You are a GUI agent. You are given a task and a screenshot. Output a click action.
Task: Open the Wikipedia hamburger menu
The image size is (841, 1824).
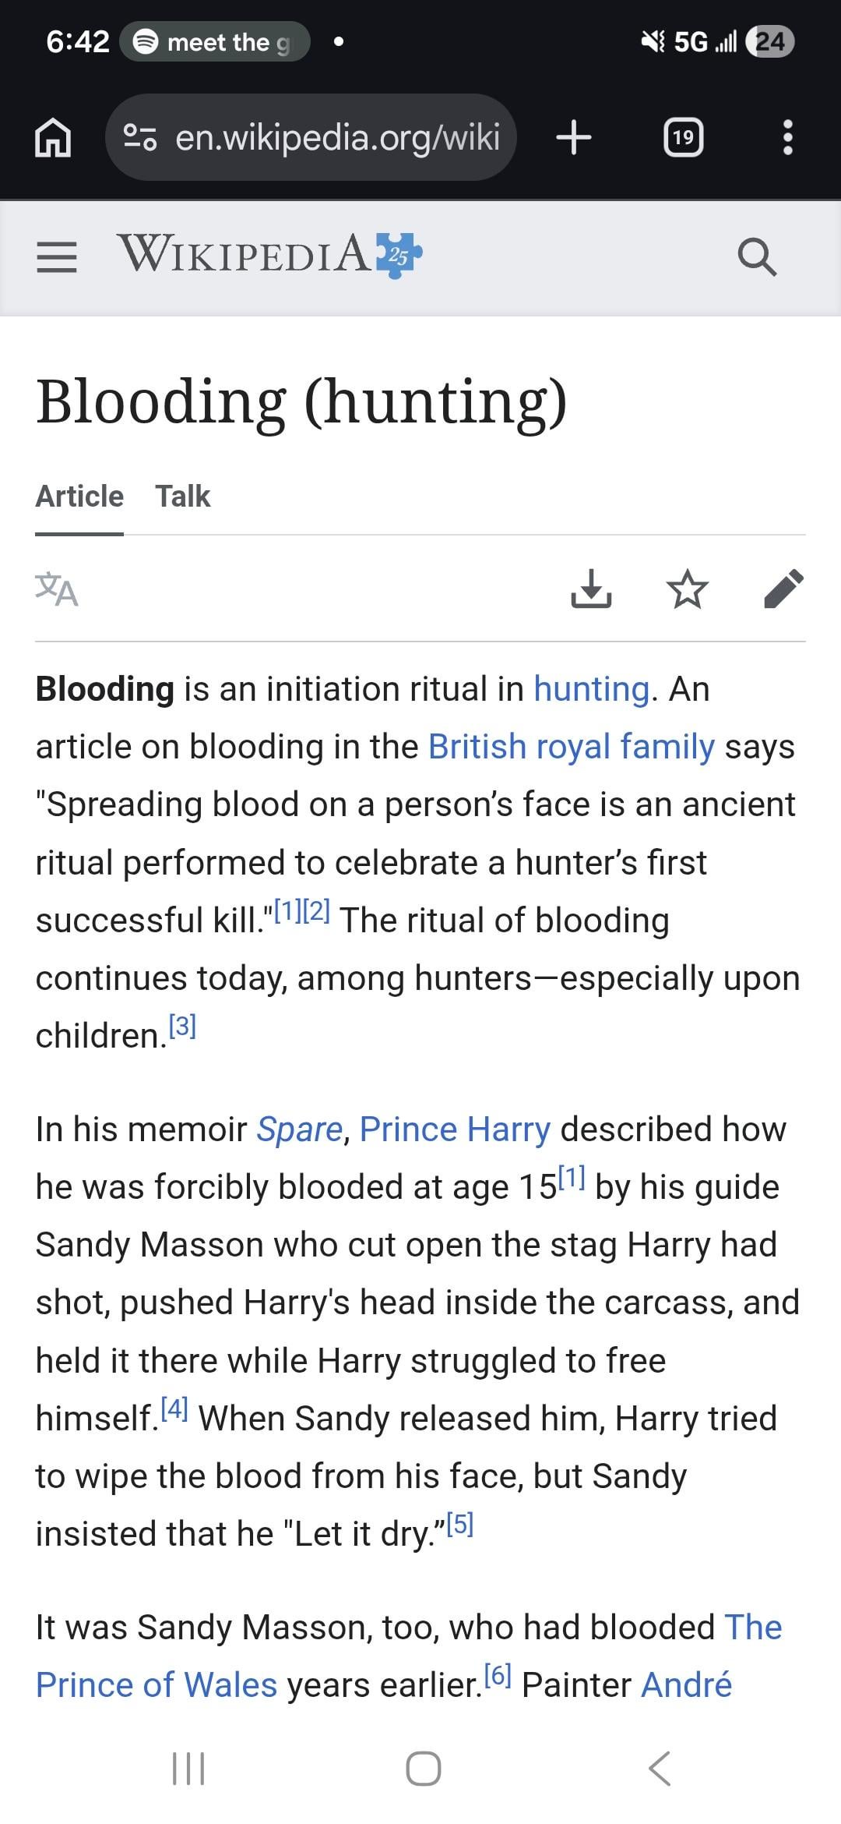(57, 256)
